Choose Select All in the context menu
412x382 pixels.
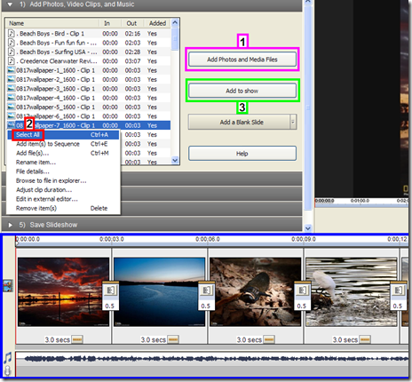(63, 135)
